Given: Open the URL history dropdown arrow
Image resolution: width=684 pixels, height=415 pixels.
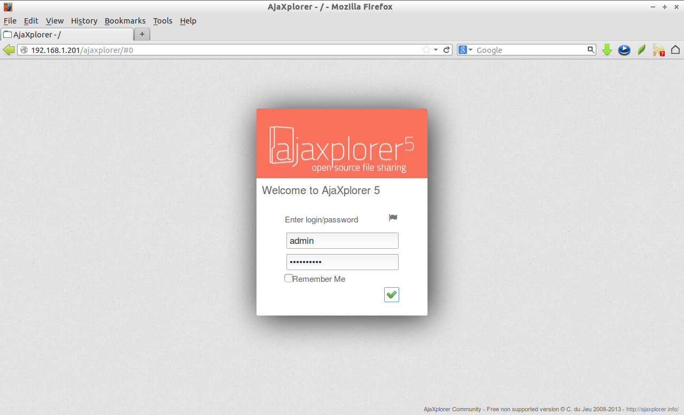Looking at the screenshot, I should tap(436, 50).
